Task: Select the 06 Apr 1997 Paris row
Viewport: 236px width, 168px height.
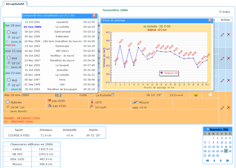Action: pyautogui.click(x=60, y=80)
